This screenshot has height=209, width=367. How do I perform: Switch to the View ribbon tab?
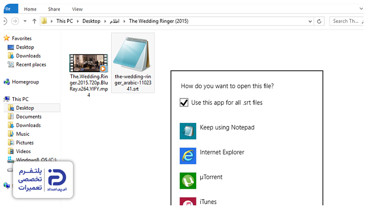77,9
